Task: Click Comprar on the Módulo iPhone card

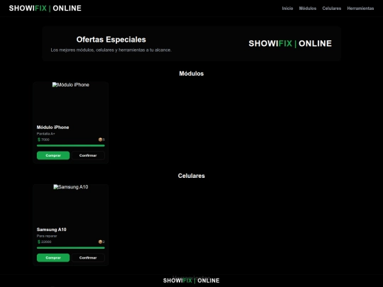Action: (53, 155)
